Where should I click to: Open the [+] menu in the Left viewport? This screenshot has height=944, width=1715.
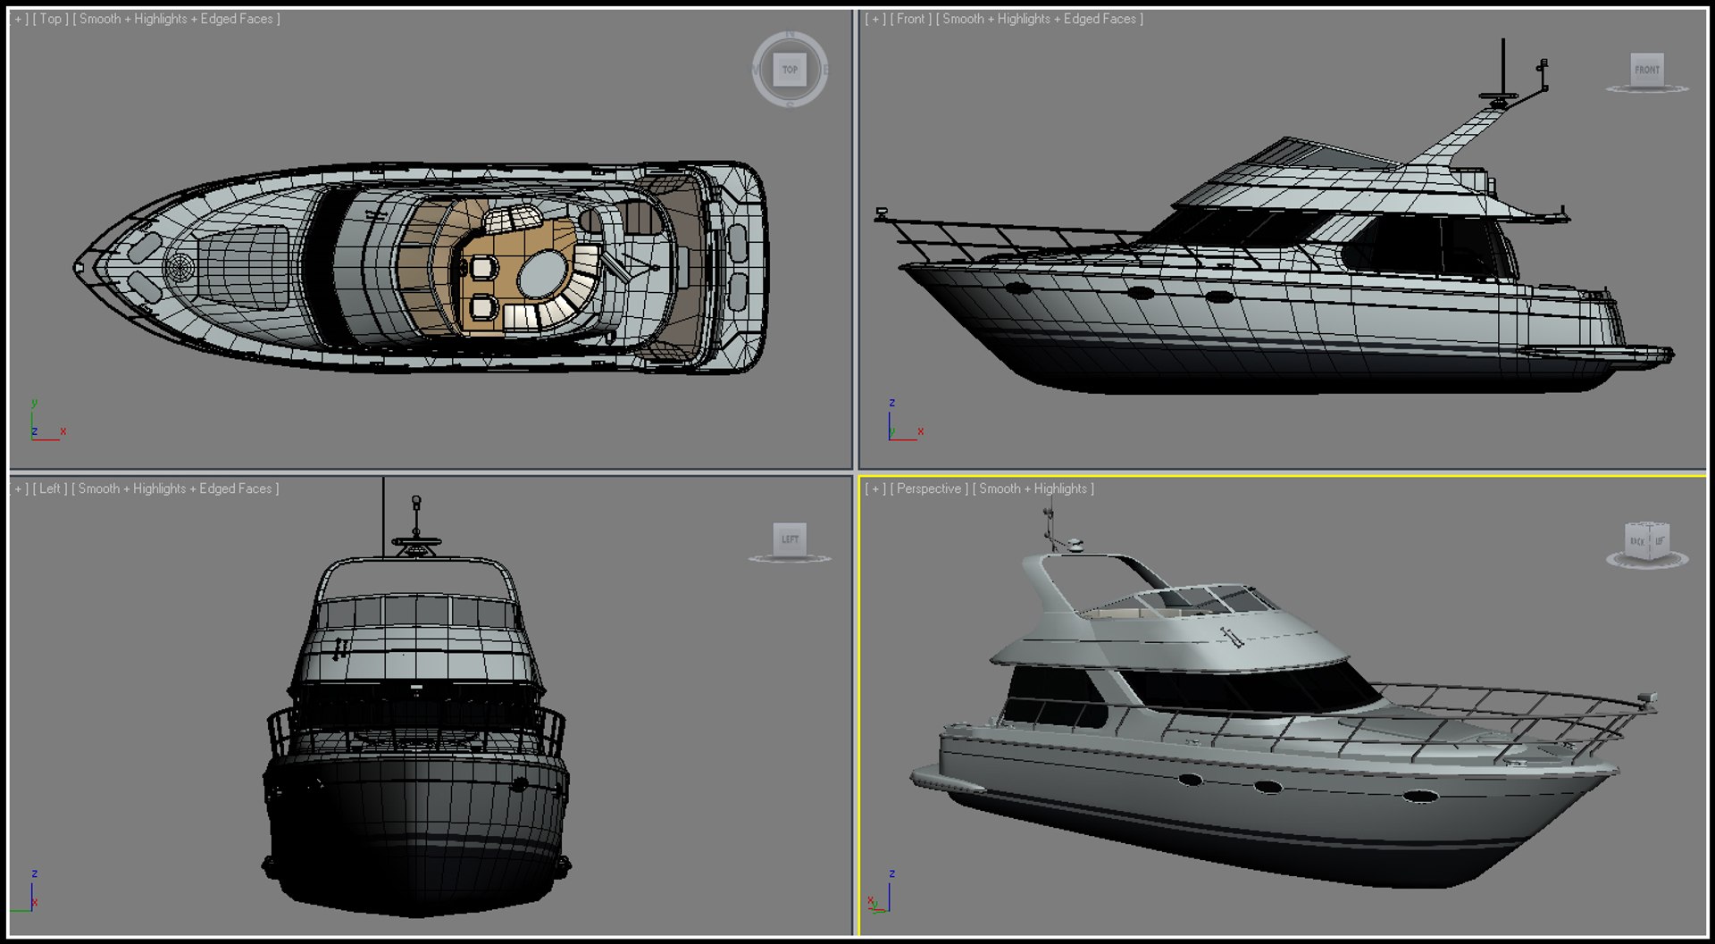pos(20,489)
